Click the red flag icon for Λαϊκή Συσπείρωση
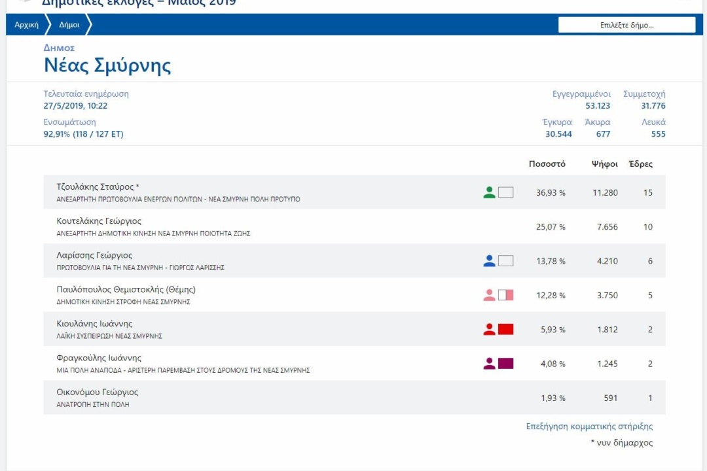Screen dimensions: 707x471 tap(505, 329)
